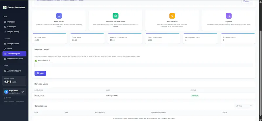Open Dashboard via its sidebar icon
The image size is (262, 121).
5,22
